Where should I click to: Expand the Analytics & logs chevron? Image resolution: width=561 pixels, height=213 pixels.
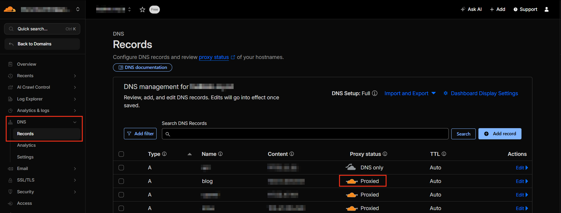[75, 110]
